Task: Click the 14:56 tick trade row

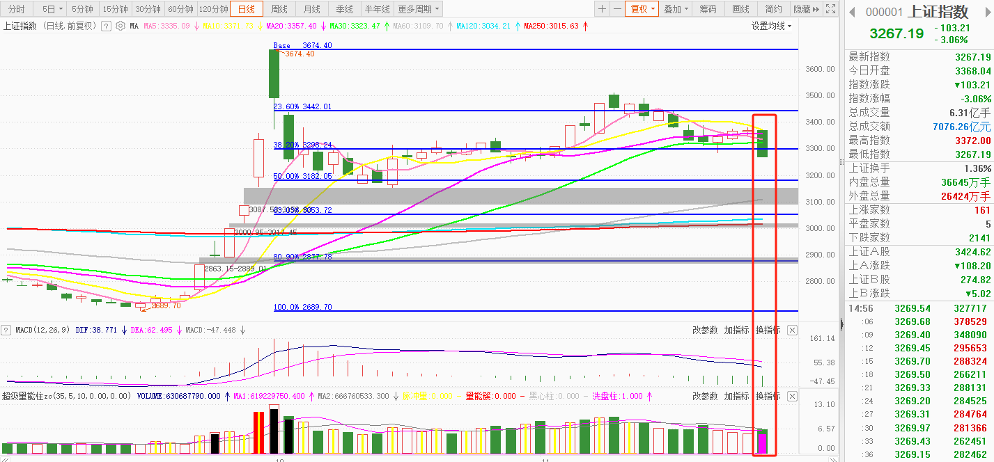Action: tap(919, 308)
